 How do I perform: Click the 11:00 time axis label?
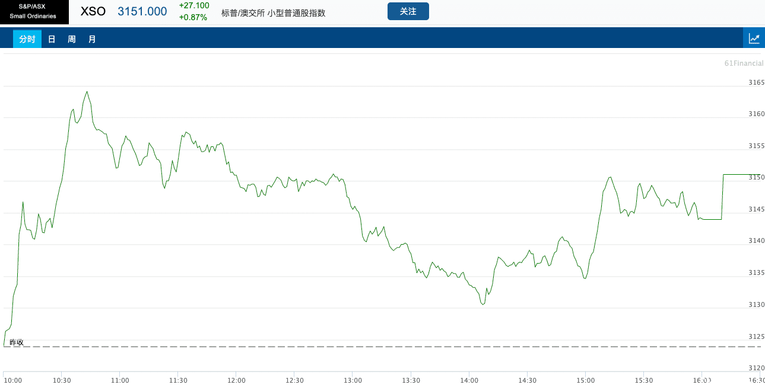(x=120, y=380)
